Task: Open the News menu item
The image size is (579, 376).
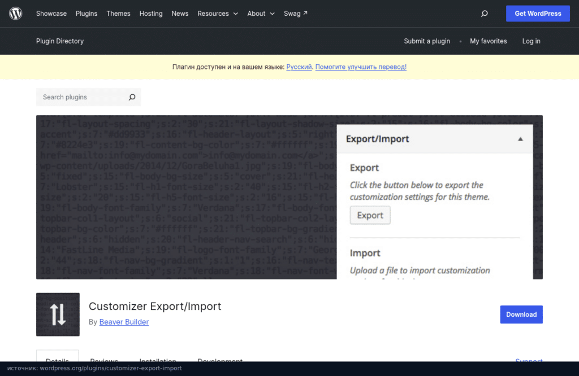Action: [x=180, y=14]
